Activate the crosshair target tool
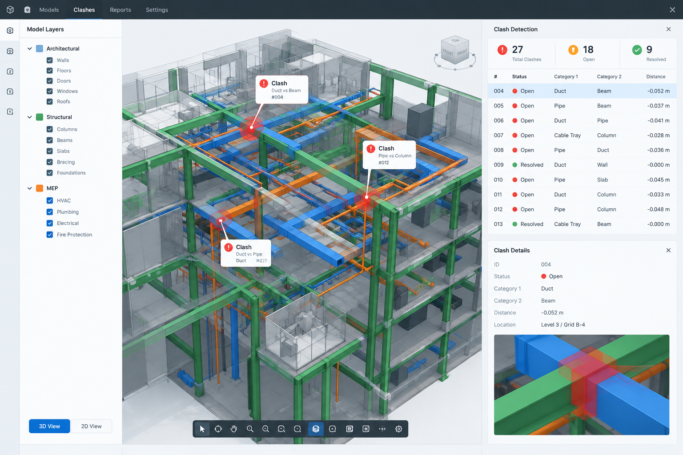The image size is (683, 455). pos(218,429)
